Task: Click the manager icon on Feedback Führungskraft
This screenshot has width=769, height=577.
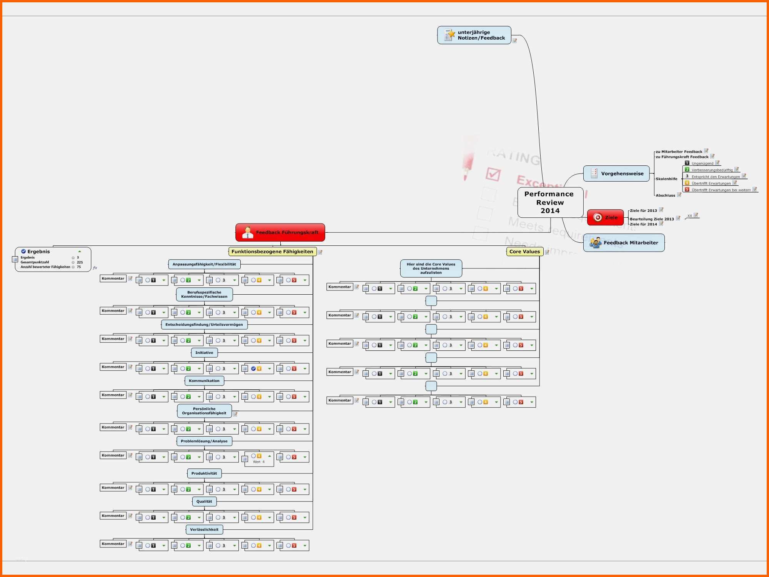Action: [248, 232]
